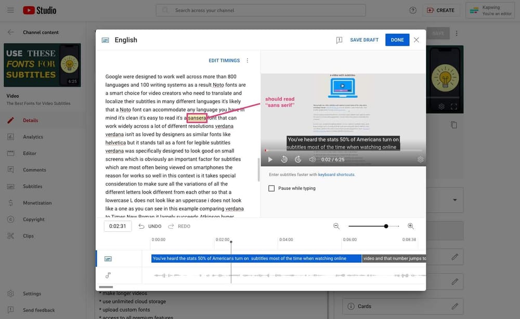Click the SAVE DRAFT button
The height and width of the screenshot is (319, 520).
coord(363,39)
